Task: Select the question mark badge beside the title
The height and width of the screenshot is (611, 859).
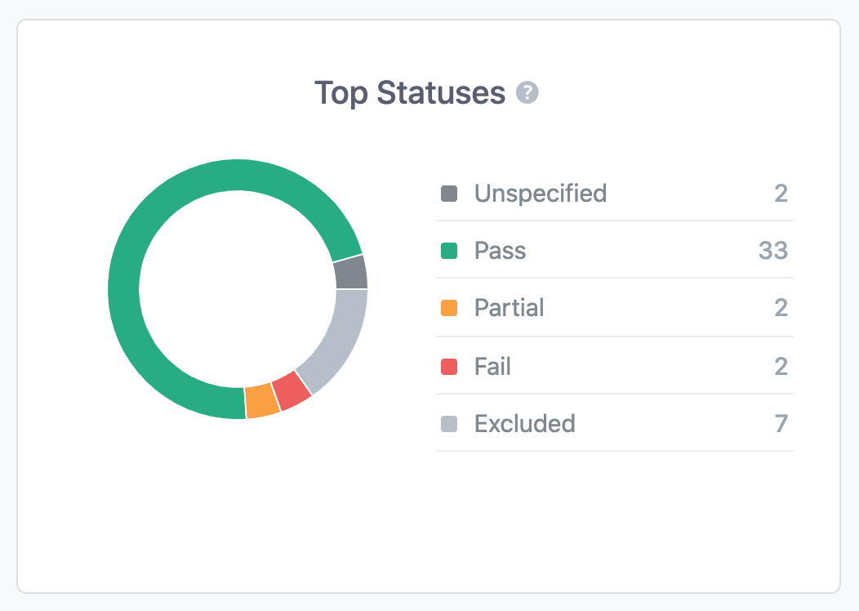Action: (x=527, y=94)
